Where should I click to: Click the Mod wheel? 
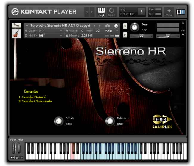tap(20, 148)
